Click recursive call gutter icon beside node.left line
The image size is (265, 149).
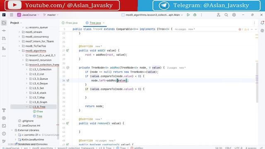click(68, 80)
